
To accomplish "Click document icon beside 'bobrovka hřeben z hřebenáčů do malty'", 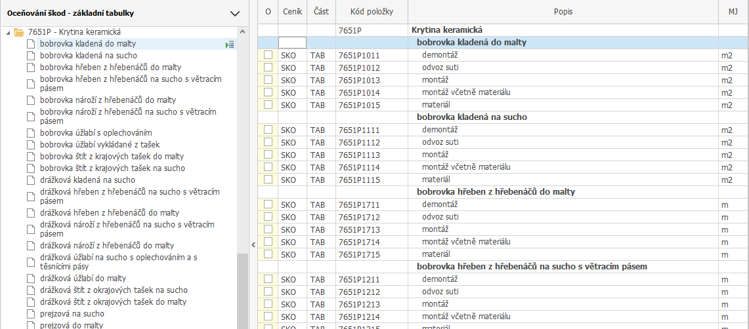I will point(30,68).
